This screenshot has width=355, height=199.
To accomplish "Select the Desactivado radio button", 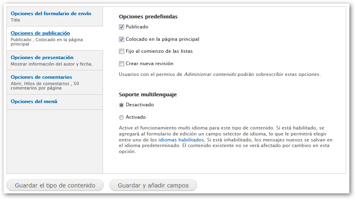I will pos(121,105).
